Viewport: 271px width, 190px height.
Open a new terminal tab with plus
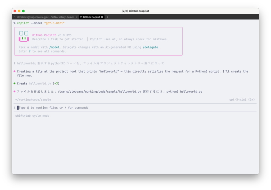(107, 17)
